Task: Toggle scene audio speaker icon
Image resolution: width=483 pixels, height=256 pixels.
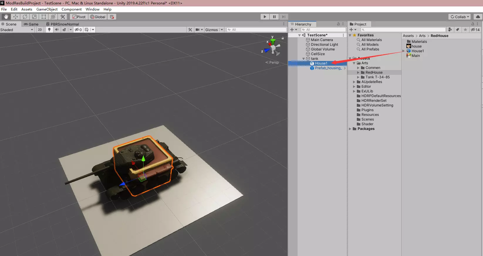Action: (x=57, y=30)
